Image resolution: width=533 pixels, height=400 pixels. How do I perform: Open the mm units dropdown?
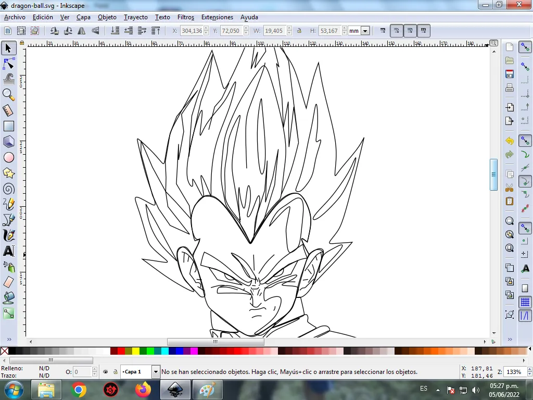pos(365,31)
